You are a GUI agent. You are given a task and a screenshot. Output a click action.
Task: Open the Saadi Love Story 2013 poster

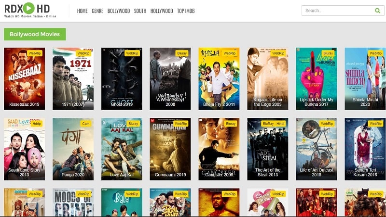coord(25,149)
